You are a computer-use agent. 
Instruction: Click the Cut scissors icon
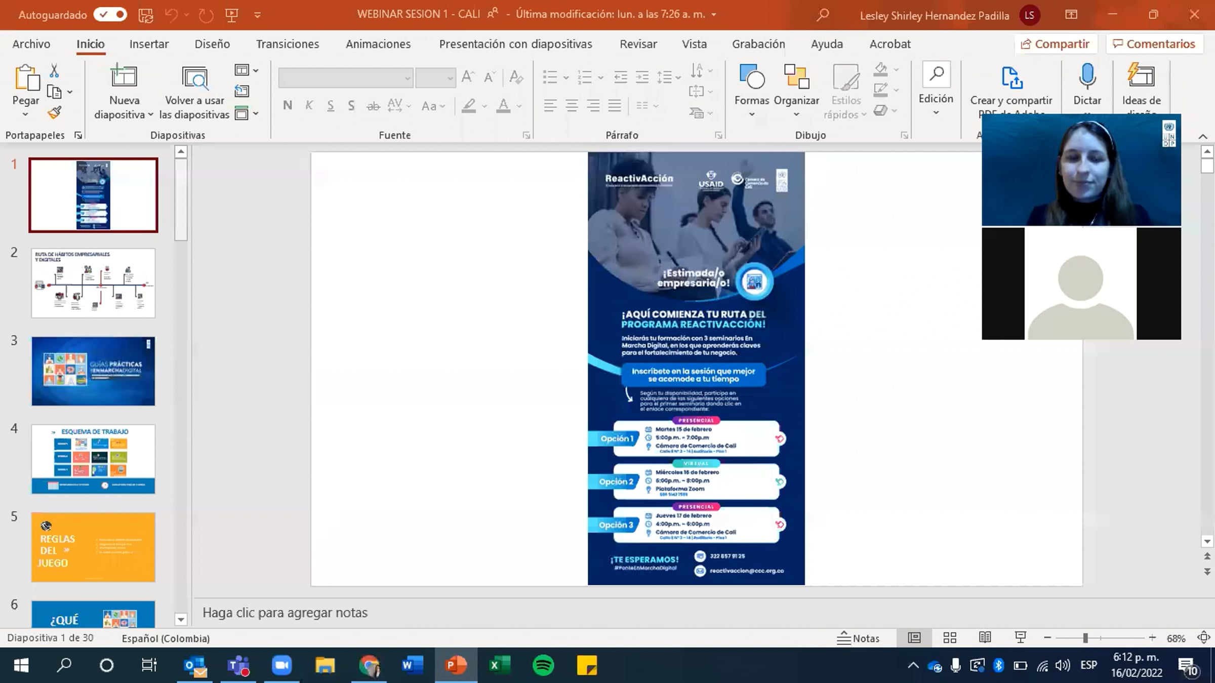click(54, 70)
